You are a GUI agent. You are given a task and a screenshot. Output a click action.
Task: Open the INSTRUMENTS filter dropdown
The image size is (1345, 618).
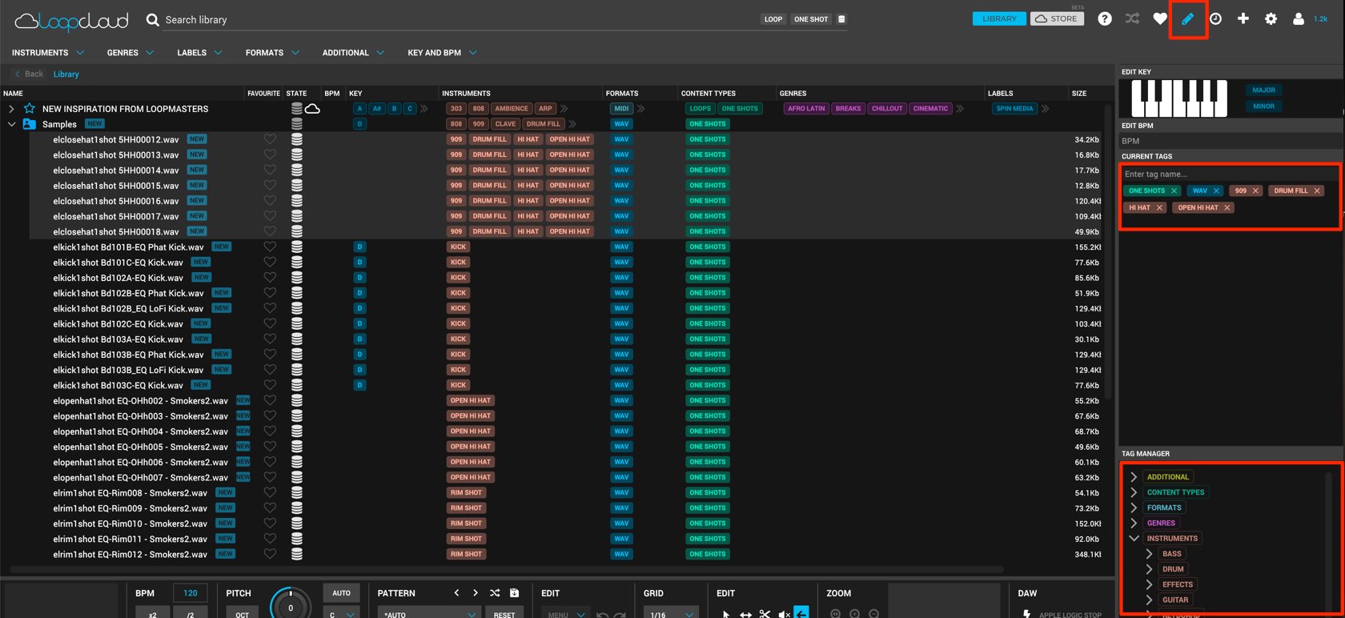pyautogui.click(x=48, y=53)
